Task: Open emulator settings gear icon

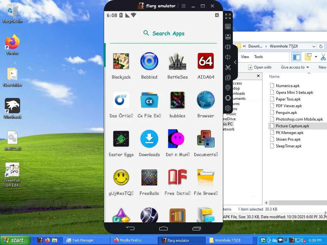Action: point(228,108)
